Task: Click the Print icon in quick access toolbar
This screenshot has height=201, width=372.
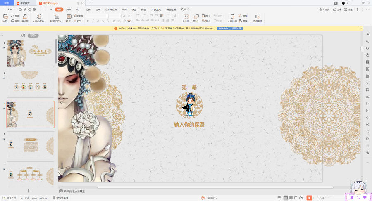Action: [30, 9]
